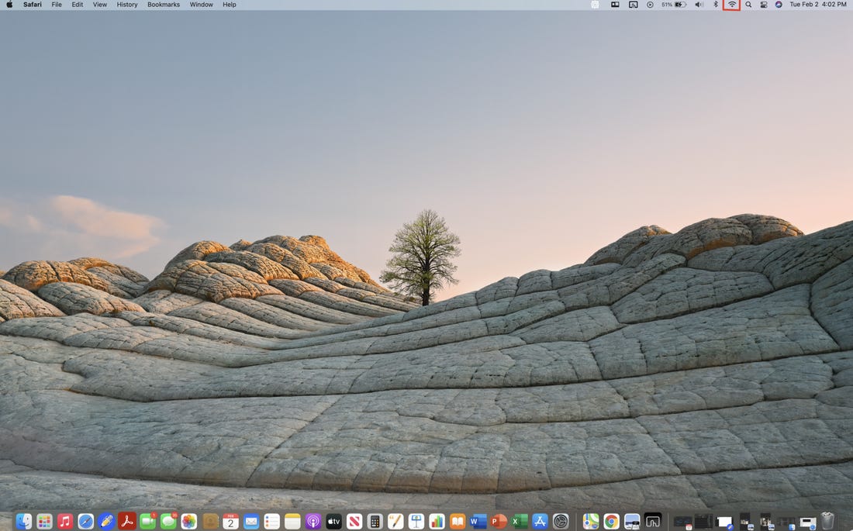Open Safari compass icon in Dock

pos(86,521)
